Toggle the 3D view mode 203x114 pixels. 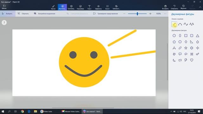pyautogui.click(x=106, y=14)
